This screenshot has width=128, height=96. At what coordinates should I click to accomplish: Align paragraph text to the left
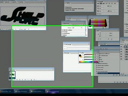(98, 3)
